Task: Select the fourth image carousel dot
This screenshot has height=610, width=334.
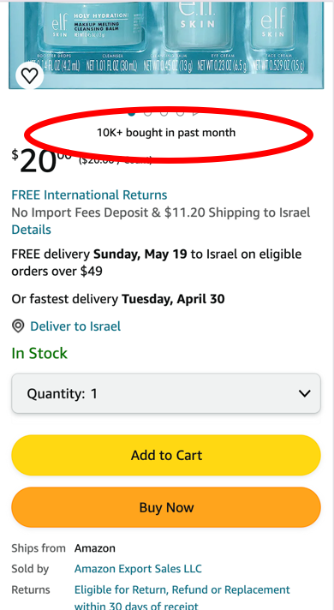Action: pos(181,113)
